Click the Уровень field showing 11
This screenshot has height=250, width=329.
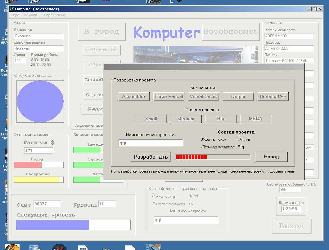(107, 204)
